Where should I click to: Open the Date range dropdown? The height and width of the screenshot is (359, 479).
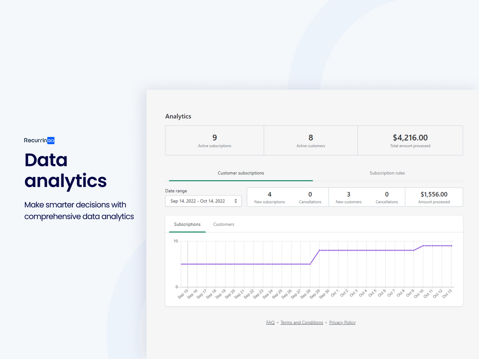[x=204, y=201]
